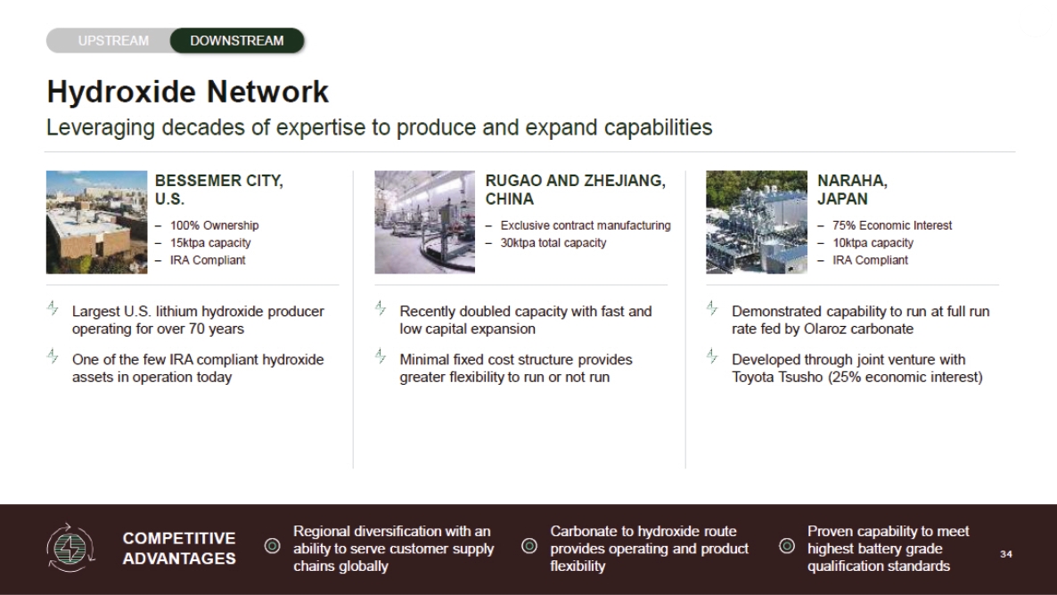
Task: Click the bullet icon beside Proven capability
Action: tap(787, 546)
